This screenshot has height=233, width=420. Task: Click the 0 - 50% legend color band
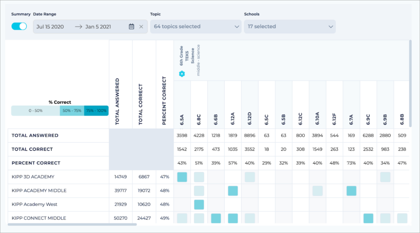[35, 110]
